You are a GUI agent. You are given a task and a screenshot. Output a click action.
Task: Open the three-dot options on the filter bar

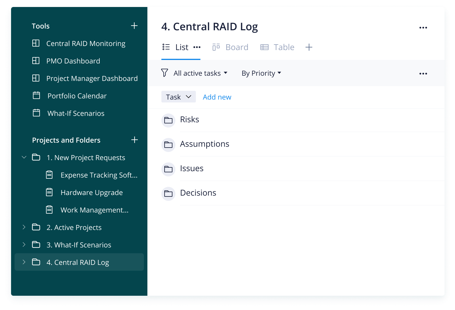pyautogui.click(x=423, y=74)
